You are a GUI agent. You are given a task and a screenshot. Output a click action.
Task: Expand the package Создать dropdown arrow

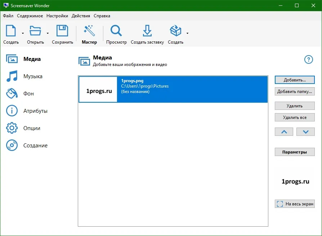(188, 33)
